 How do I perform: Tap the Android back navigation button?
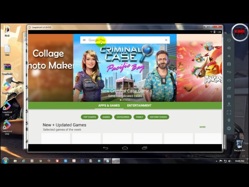click(x=105, y=148)
